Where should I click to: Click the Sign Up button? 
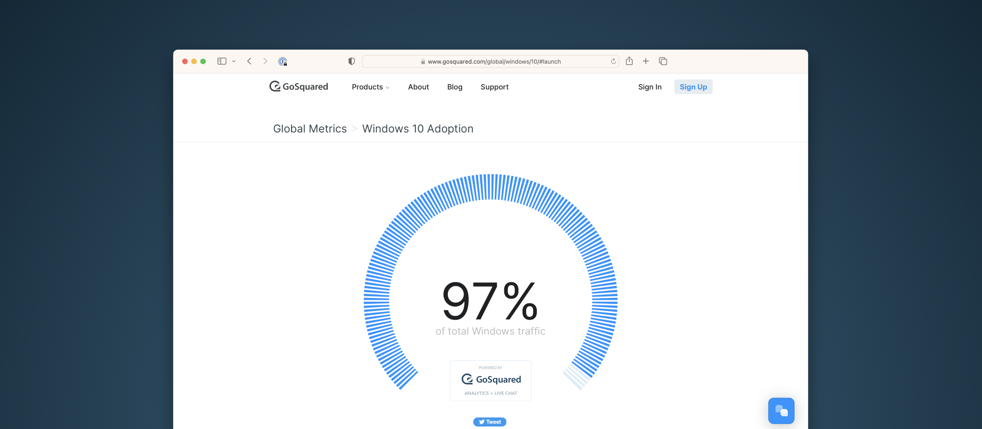click(x=693, y=87)
